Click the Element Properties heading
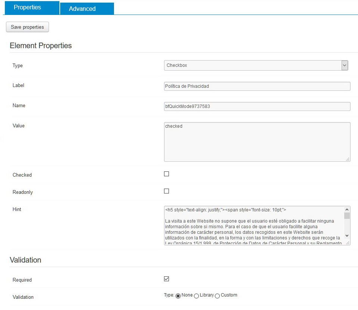This screenshot has width=358, height=310. coord(41,46)
